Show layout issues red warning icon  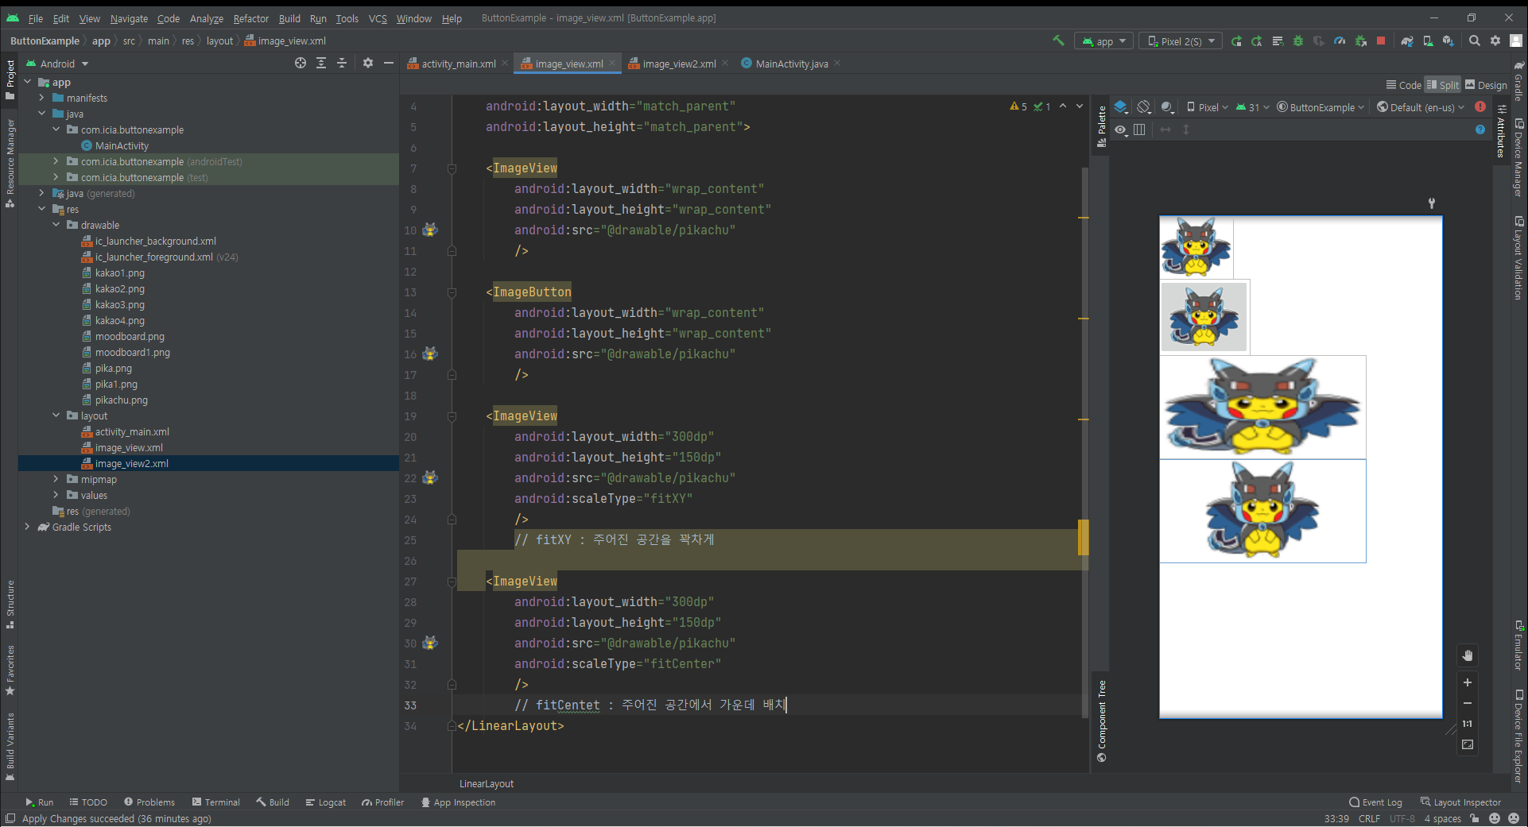click(x=1480, y=106)
